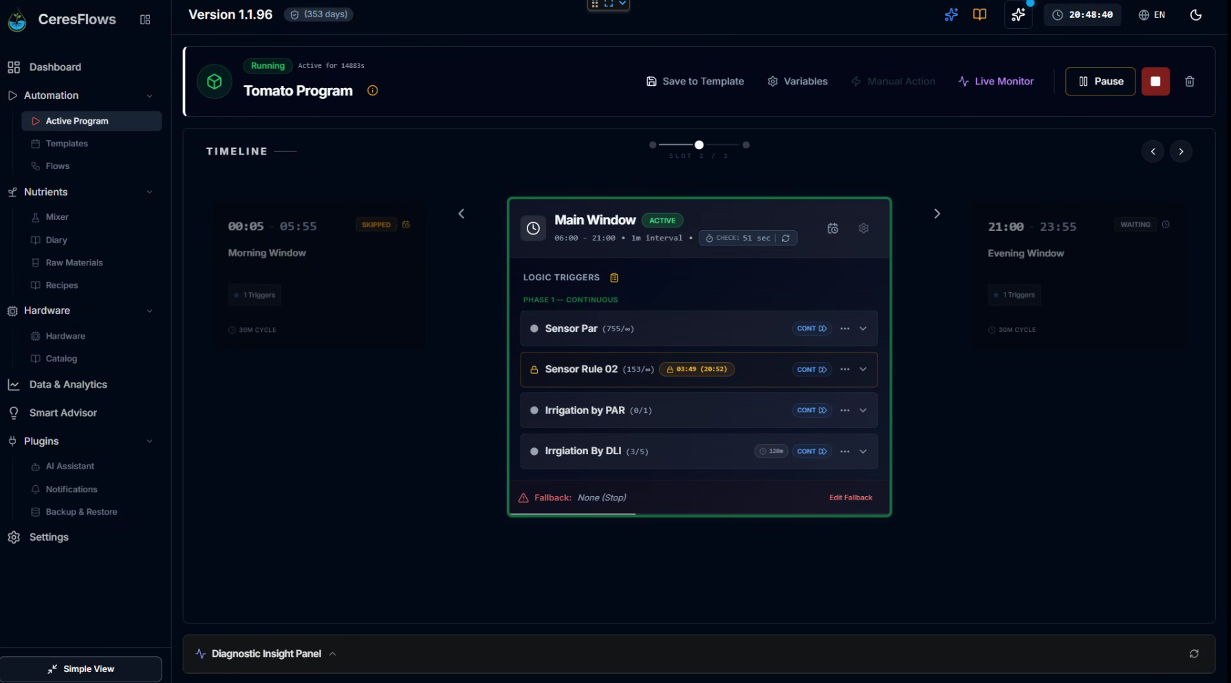Toggle CONT mode on Irrgiation By DLI
The image size is (1231, 683).
(x=812, y=451)
